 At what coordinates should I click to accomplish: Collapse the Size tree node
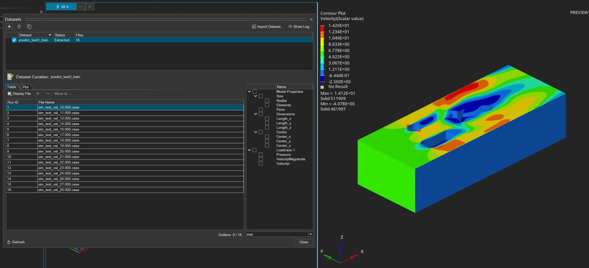point(255,96)
